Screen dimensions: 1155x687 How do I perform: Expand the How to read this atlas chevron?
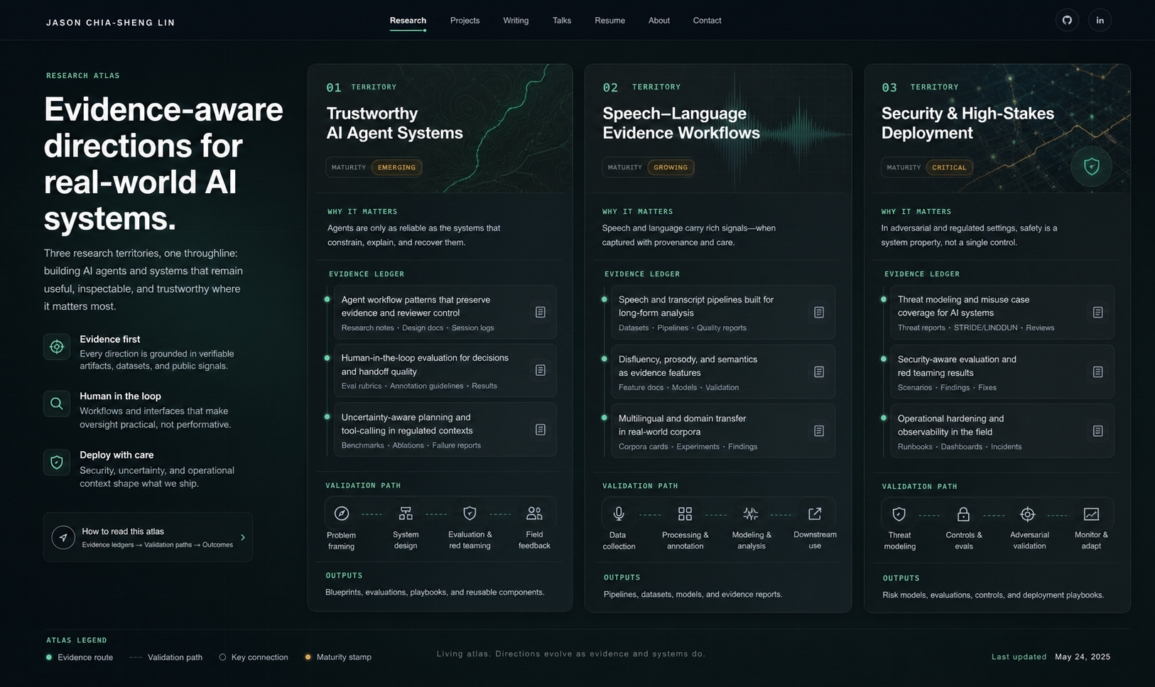pyautogui.click(x=242, y=537)
